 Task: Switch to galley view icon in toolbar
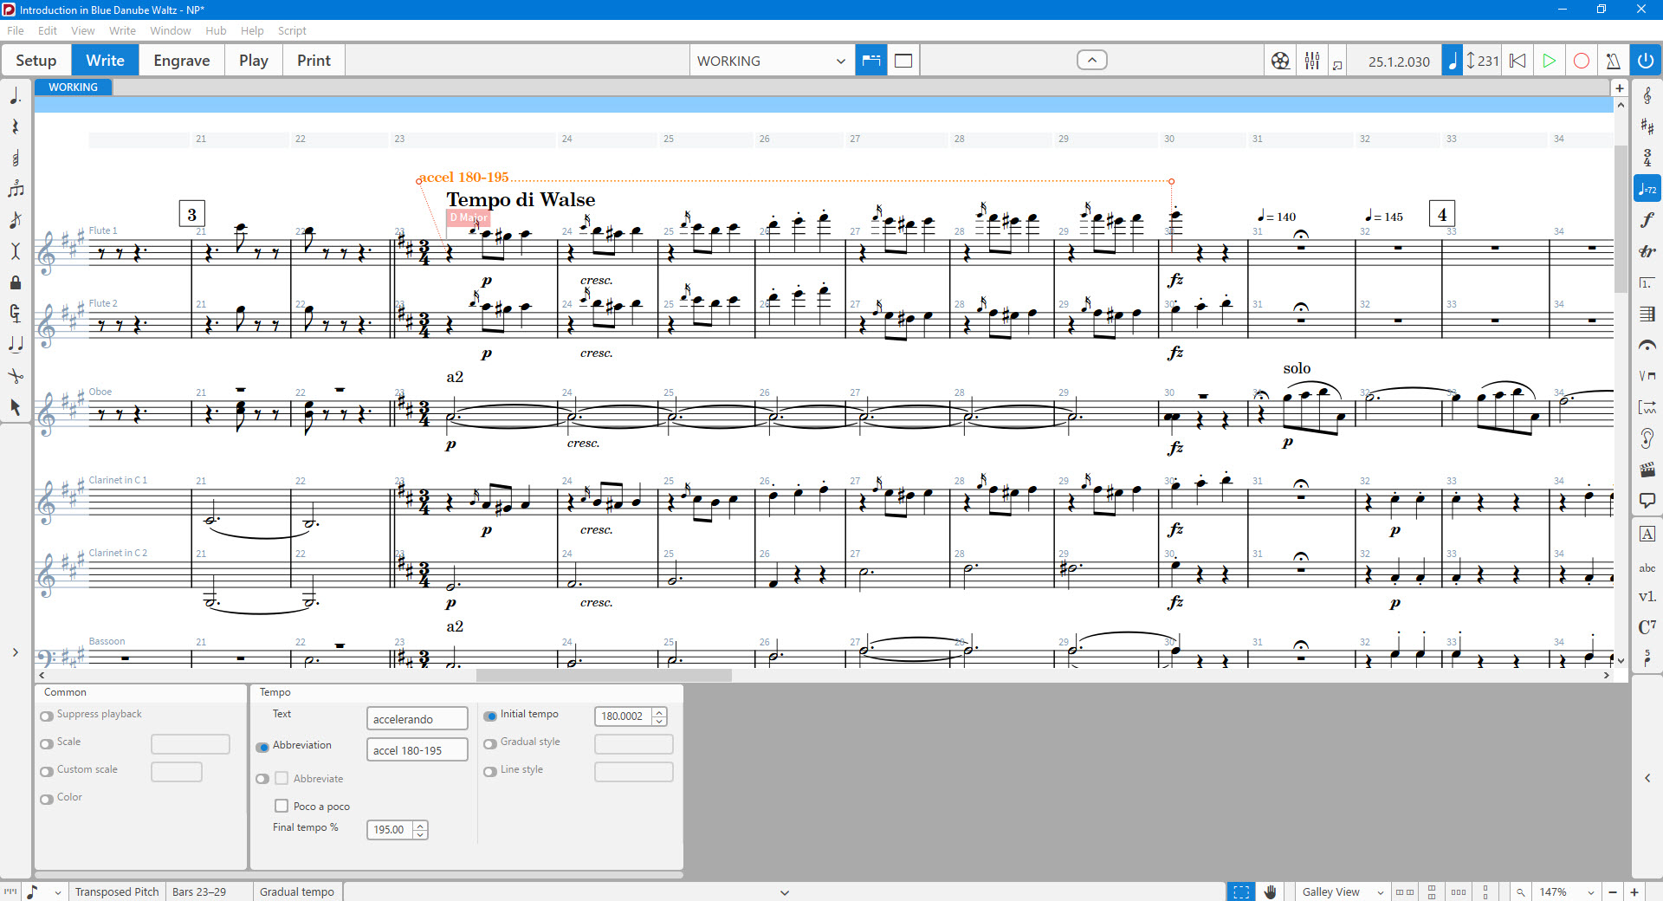(x=871, y=61)
